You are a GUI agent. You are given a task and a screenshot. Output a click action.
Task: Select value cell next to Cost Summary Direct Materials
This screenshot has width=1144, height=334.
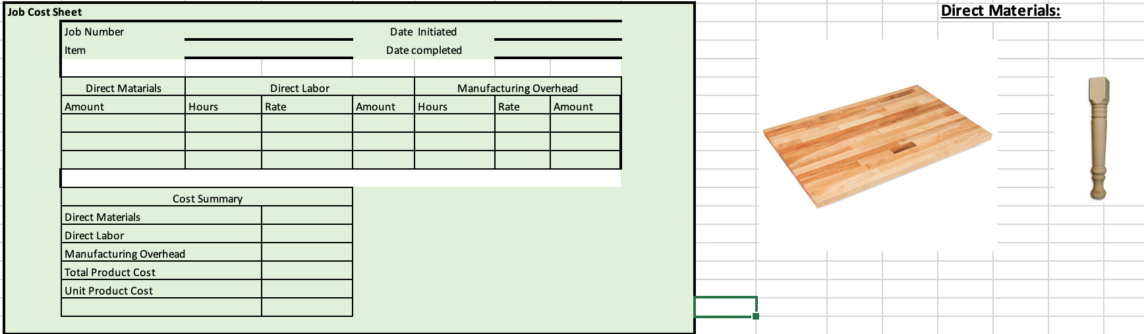[x=307, y=217]
